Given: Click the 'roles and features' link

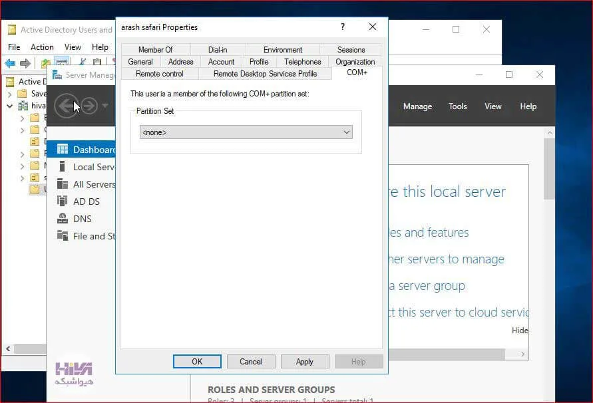Looking at the screenshot, I should point(429,232).
